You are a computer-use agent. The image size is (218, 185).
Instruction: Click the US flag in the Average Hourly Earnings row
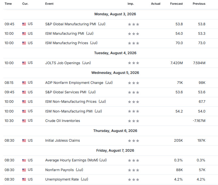pos(24,160)
